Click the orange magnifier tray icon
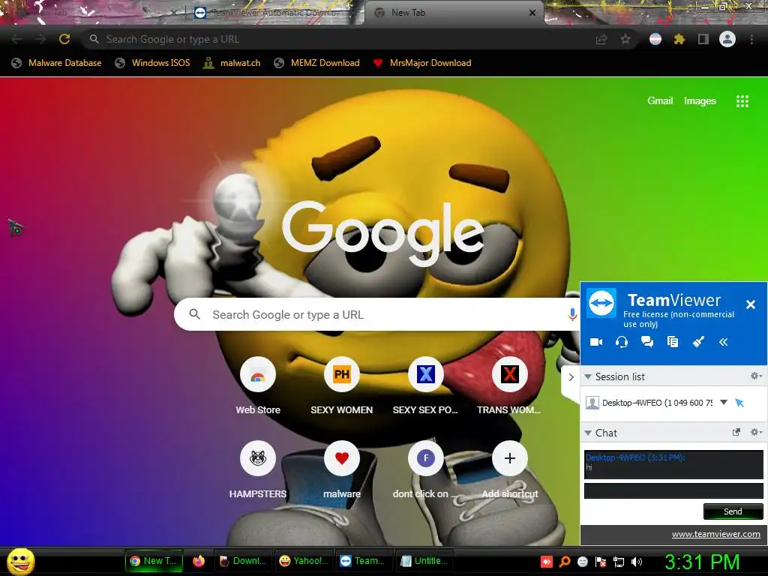768x576 pixels. pyautogui.click(x=565, y=562)
